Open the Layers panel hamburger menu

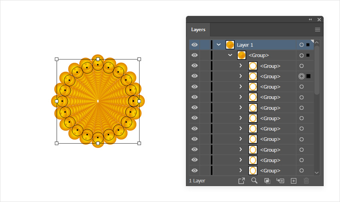point(318,30)
